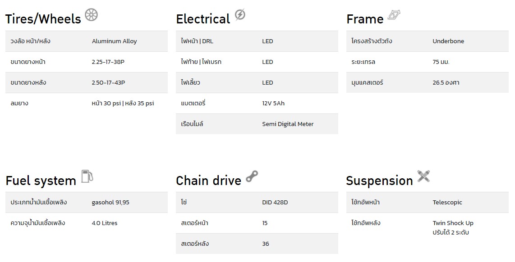Click the lightning bolt icon beside Electrical
515x262 pixels.
click(240, 15)
